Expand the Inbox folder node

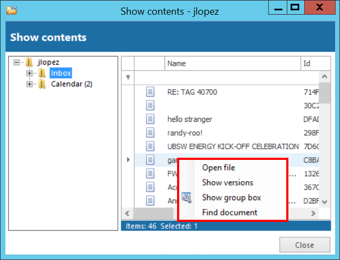pos(29,73)
